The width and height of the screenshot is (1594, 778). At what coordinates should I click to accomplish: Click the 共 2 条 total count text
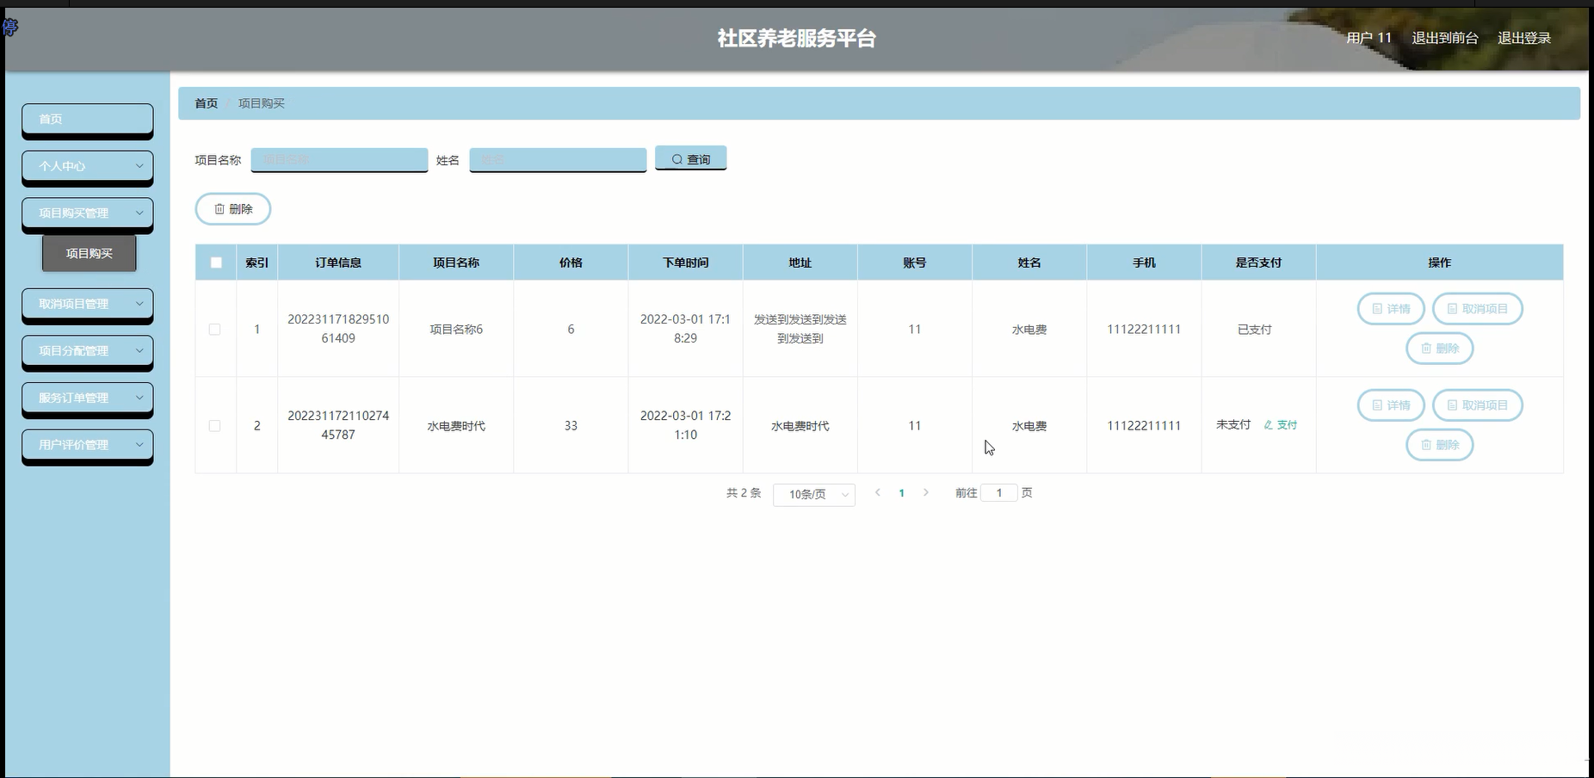click(x=744, y=493)
